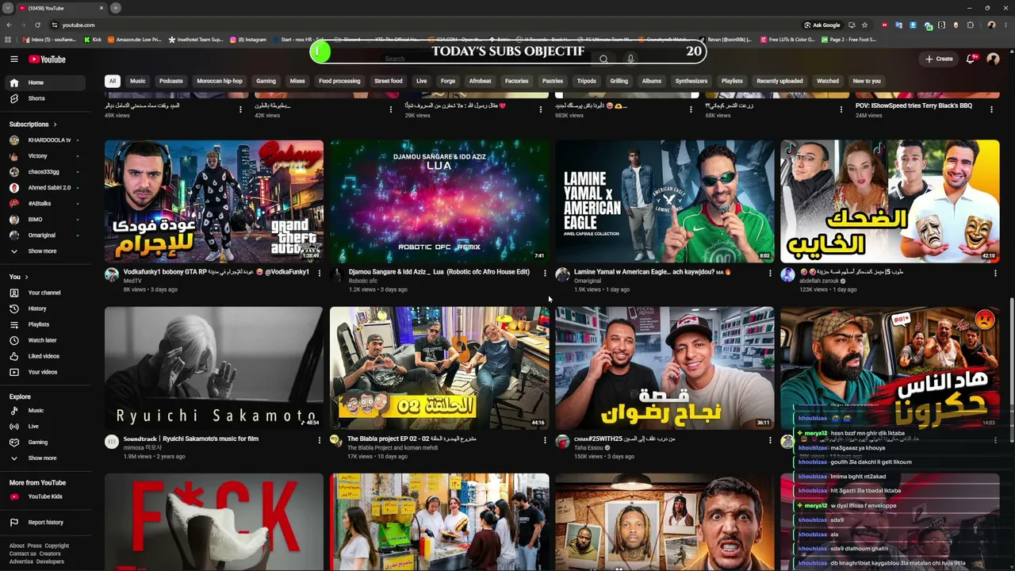Open the Subscriptions section header
1015x571 pixels.
tap(33, 125)
